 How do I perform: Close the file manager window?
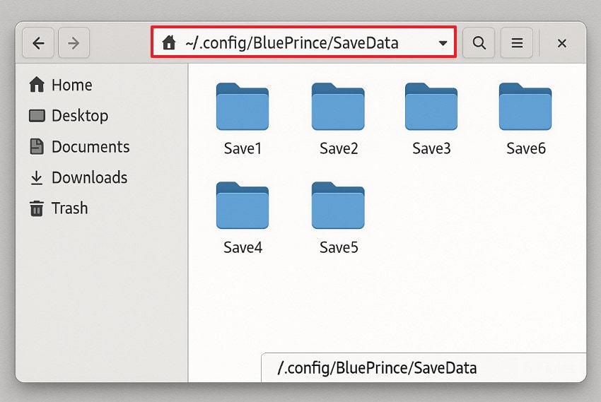(561, 43)
